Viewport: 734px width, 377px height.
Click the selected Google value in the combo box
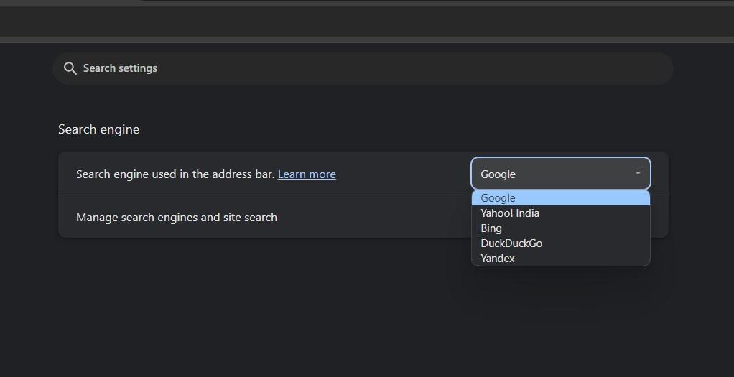pos(498,174)
